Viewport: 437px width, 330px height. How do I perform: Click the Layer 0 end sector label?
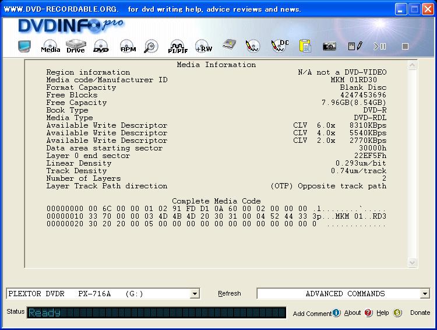88,156
